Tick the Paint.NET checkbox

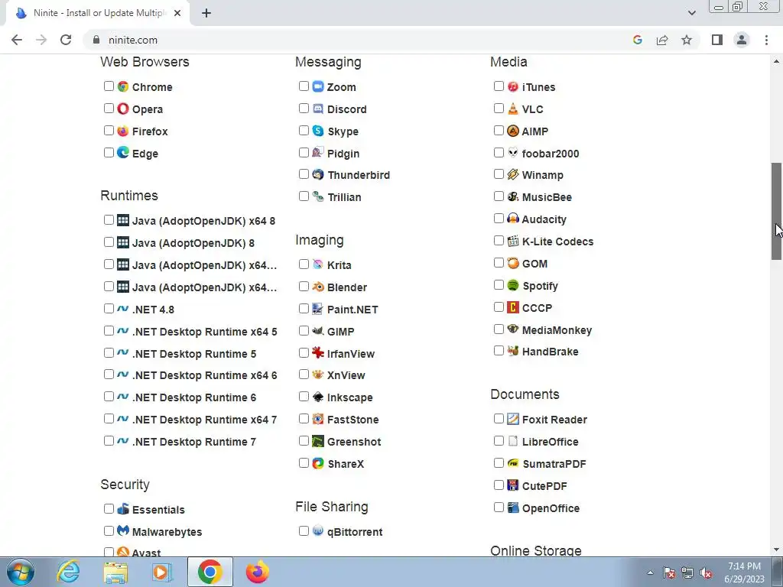tap(304, 309)
